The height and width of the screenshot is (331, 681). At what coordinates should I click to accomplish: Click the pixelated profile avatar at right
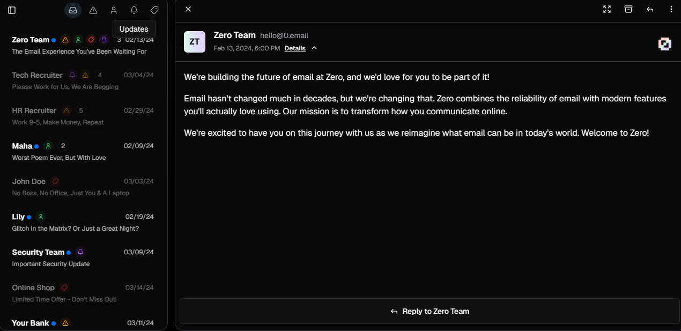(x=665, y=44)
